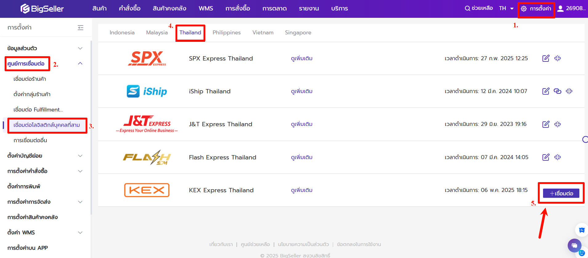588x258 pixels.
Task: Open the การสั่งซื้อ top menu
Action: pos(238,9)
